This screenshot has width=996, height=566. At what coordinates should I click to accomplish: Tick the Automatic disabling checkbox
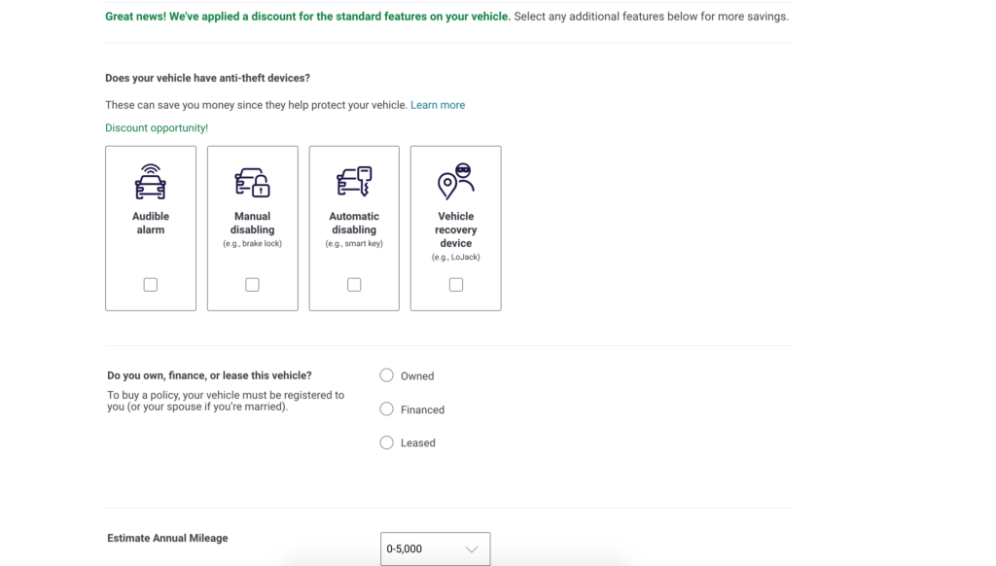click(x=354, y=285)
